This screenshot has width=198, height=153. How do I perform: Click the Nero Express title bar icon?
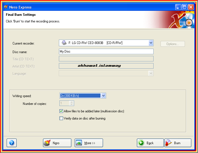[6, 7]
